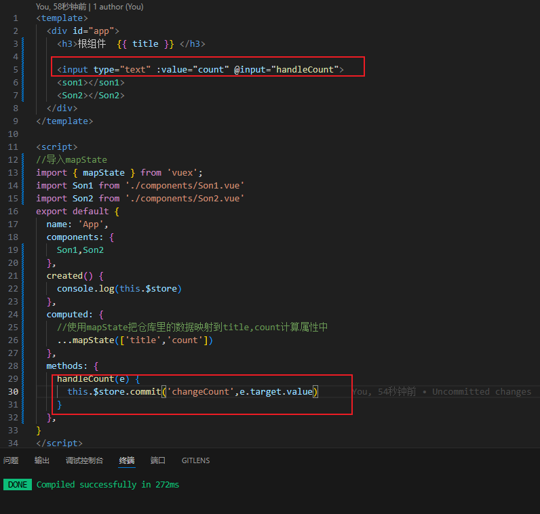The height and width of the screenshot is (514, 540).
Task: Click the '//导入mapState' comment
Action: [x=71, y=160]
